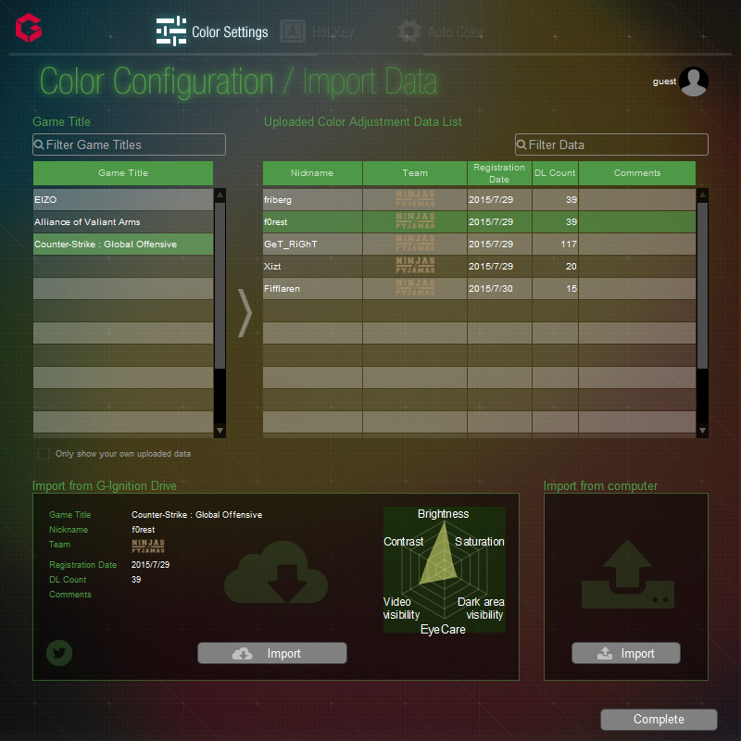
Task: Select EIZO in the game title list
Action: 123,199
